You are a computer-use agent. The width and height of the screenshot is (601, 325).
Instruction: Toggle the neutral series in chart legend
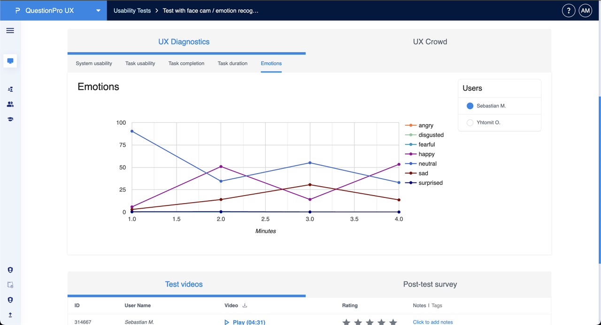pos(427,164)
